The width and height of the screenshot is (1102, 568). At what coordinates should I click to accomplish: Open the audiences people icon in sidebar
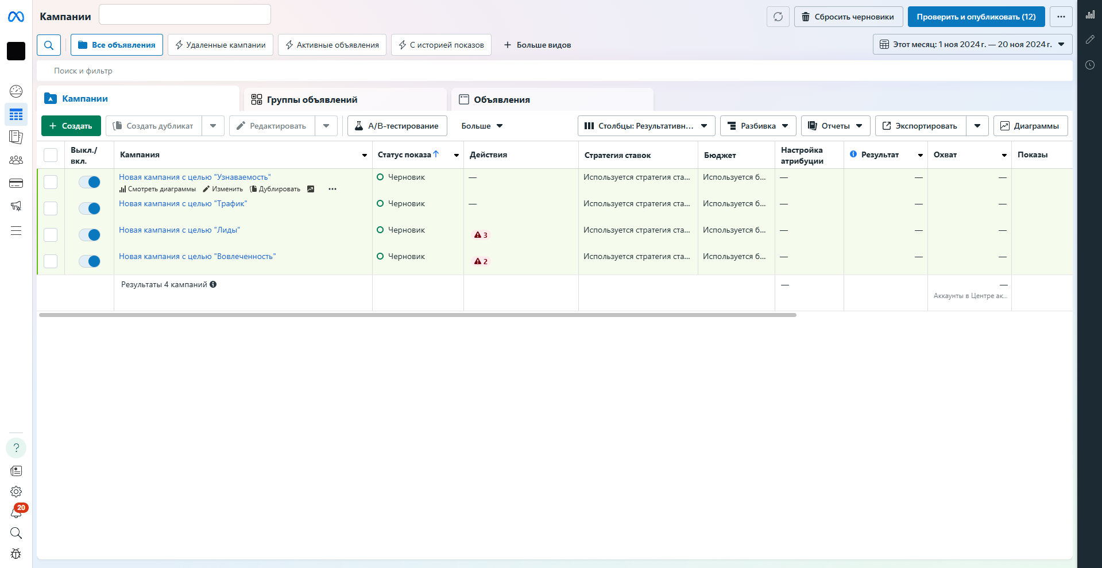pyautogui.click(x=16, y=160)
